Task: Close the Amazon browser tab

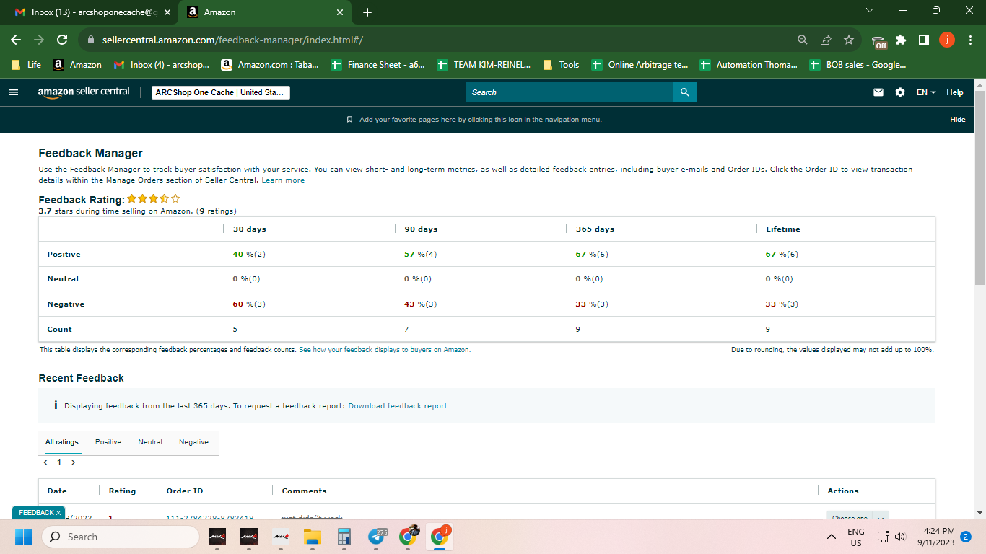Action: 341,12
